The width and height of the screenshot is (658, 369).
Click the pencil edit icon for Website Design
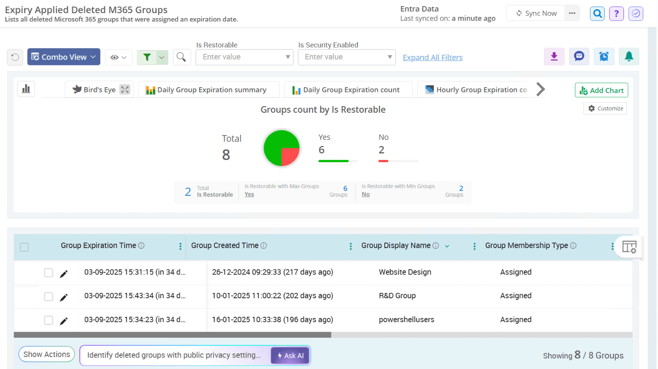pyautogui.click(x=64, y=274)
